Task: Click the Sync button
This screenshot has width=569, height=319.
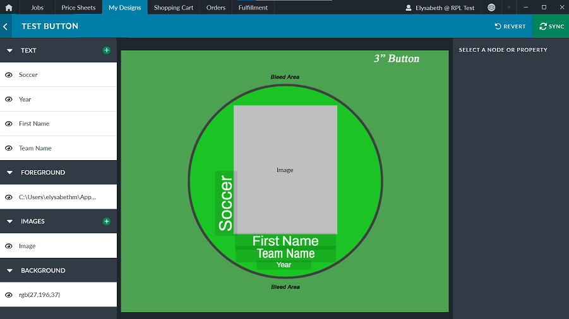Action: click(x=551, y=26)
